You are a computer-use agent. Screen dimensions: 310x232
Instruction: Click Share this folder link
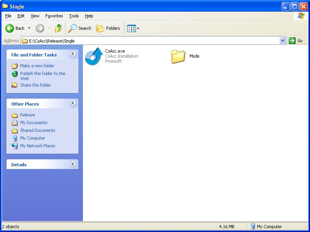coord(35,85)
